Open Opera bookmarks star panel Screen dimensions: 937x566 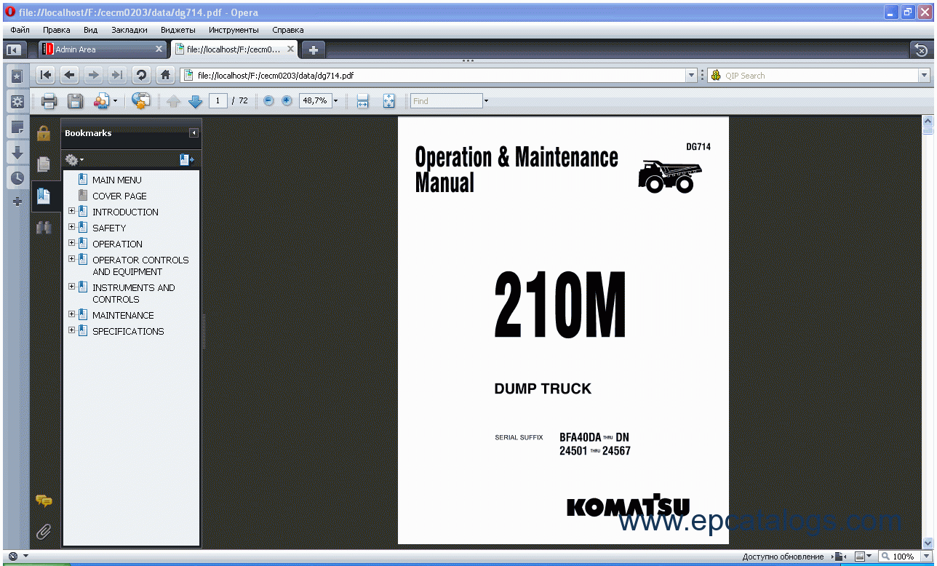click(x=17, y=76)
